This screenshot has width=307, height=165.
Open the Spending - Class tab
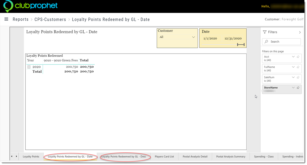(x=264, y=157)
